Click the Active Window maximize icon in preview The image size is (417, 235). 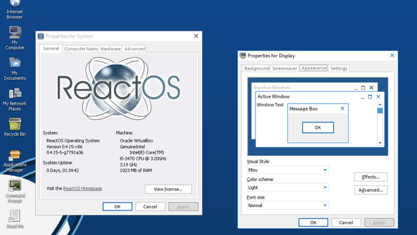pyautogui.click(x=370, y=97)
